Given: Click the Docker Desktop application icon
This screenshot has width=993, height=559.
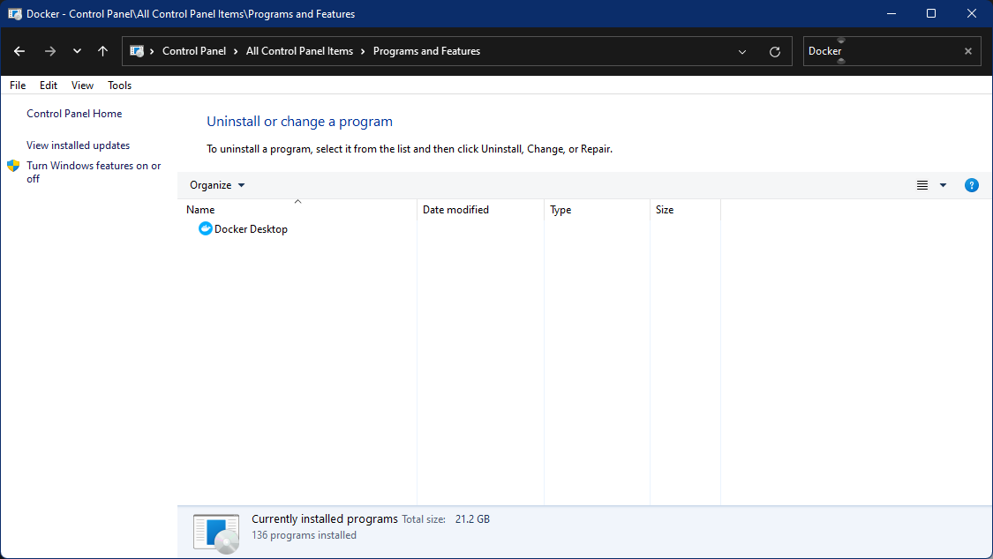Looking at the screenshot, I should point(205,228).
